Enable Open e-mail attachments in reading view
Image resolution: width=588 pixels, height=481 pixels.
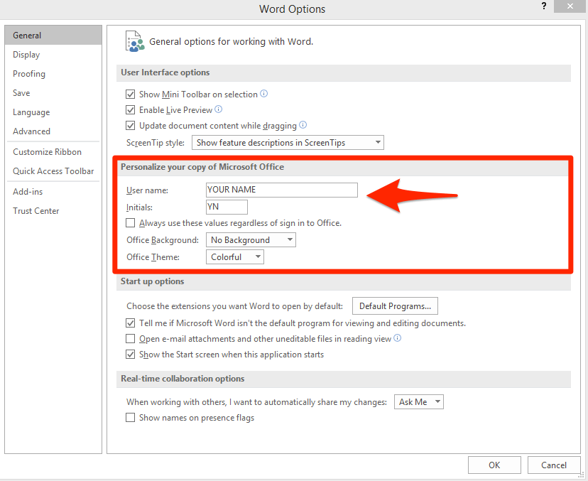(x=130, y=339)
